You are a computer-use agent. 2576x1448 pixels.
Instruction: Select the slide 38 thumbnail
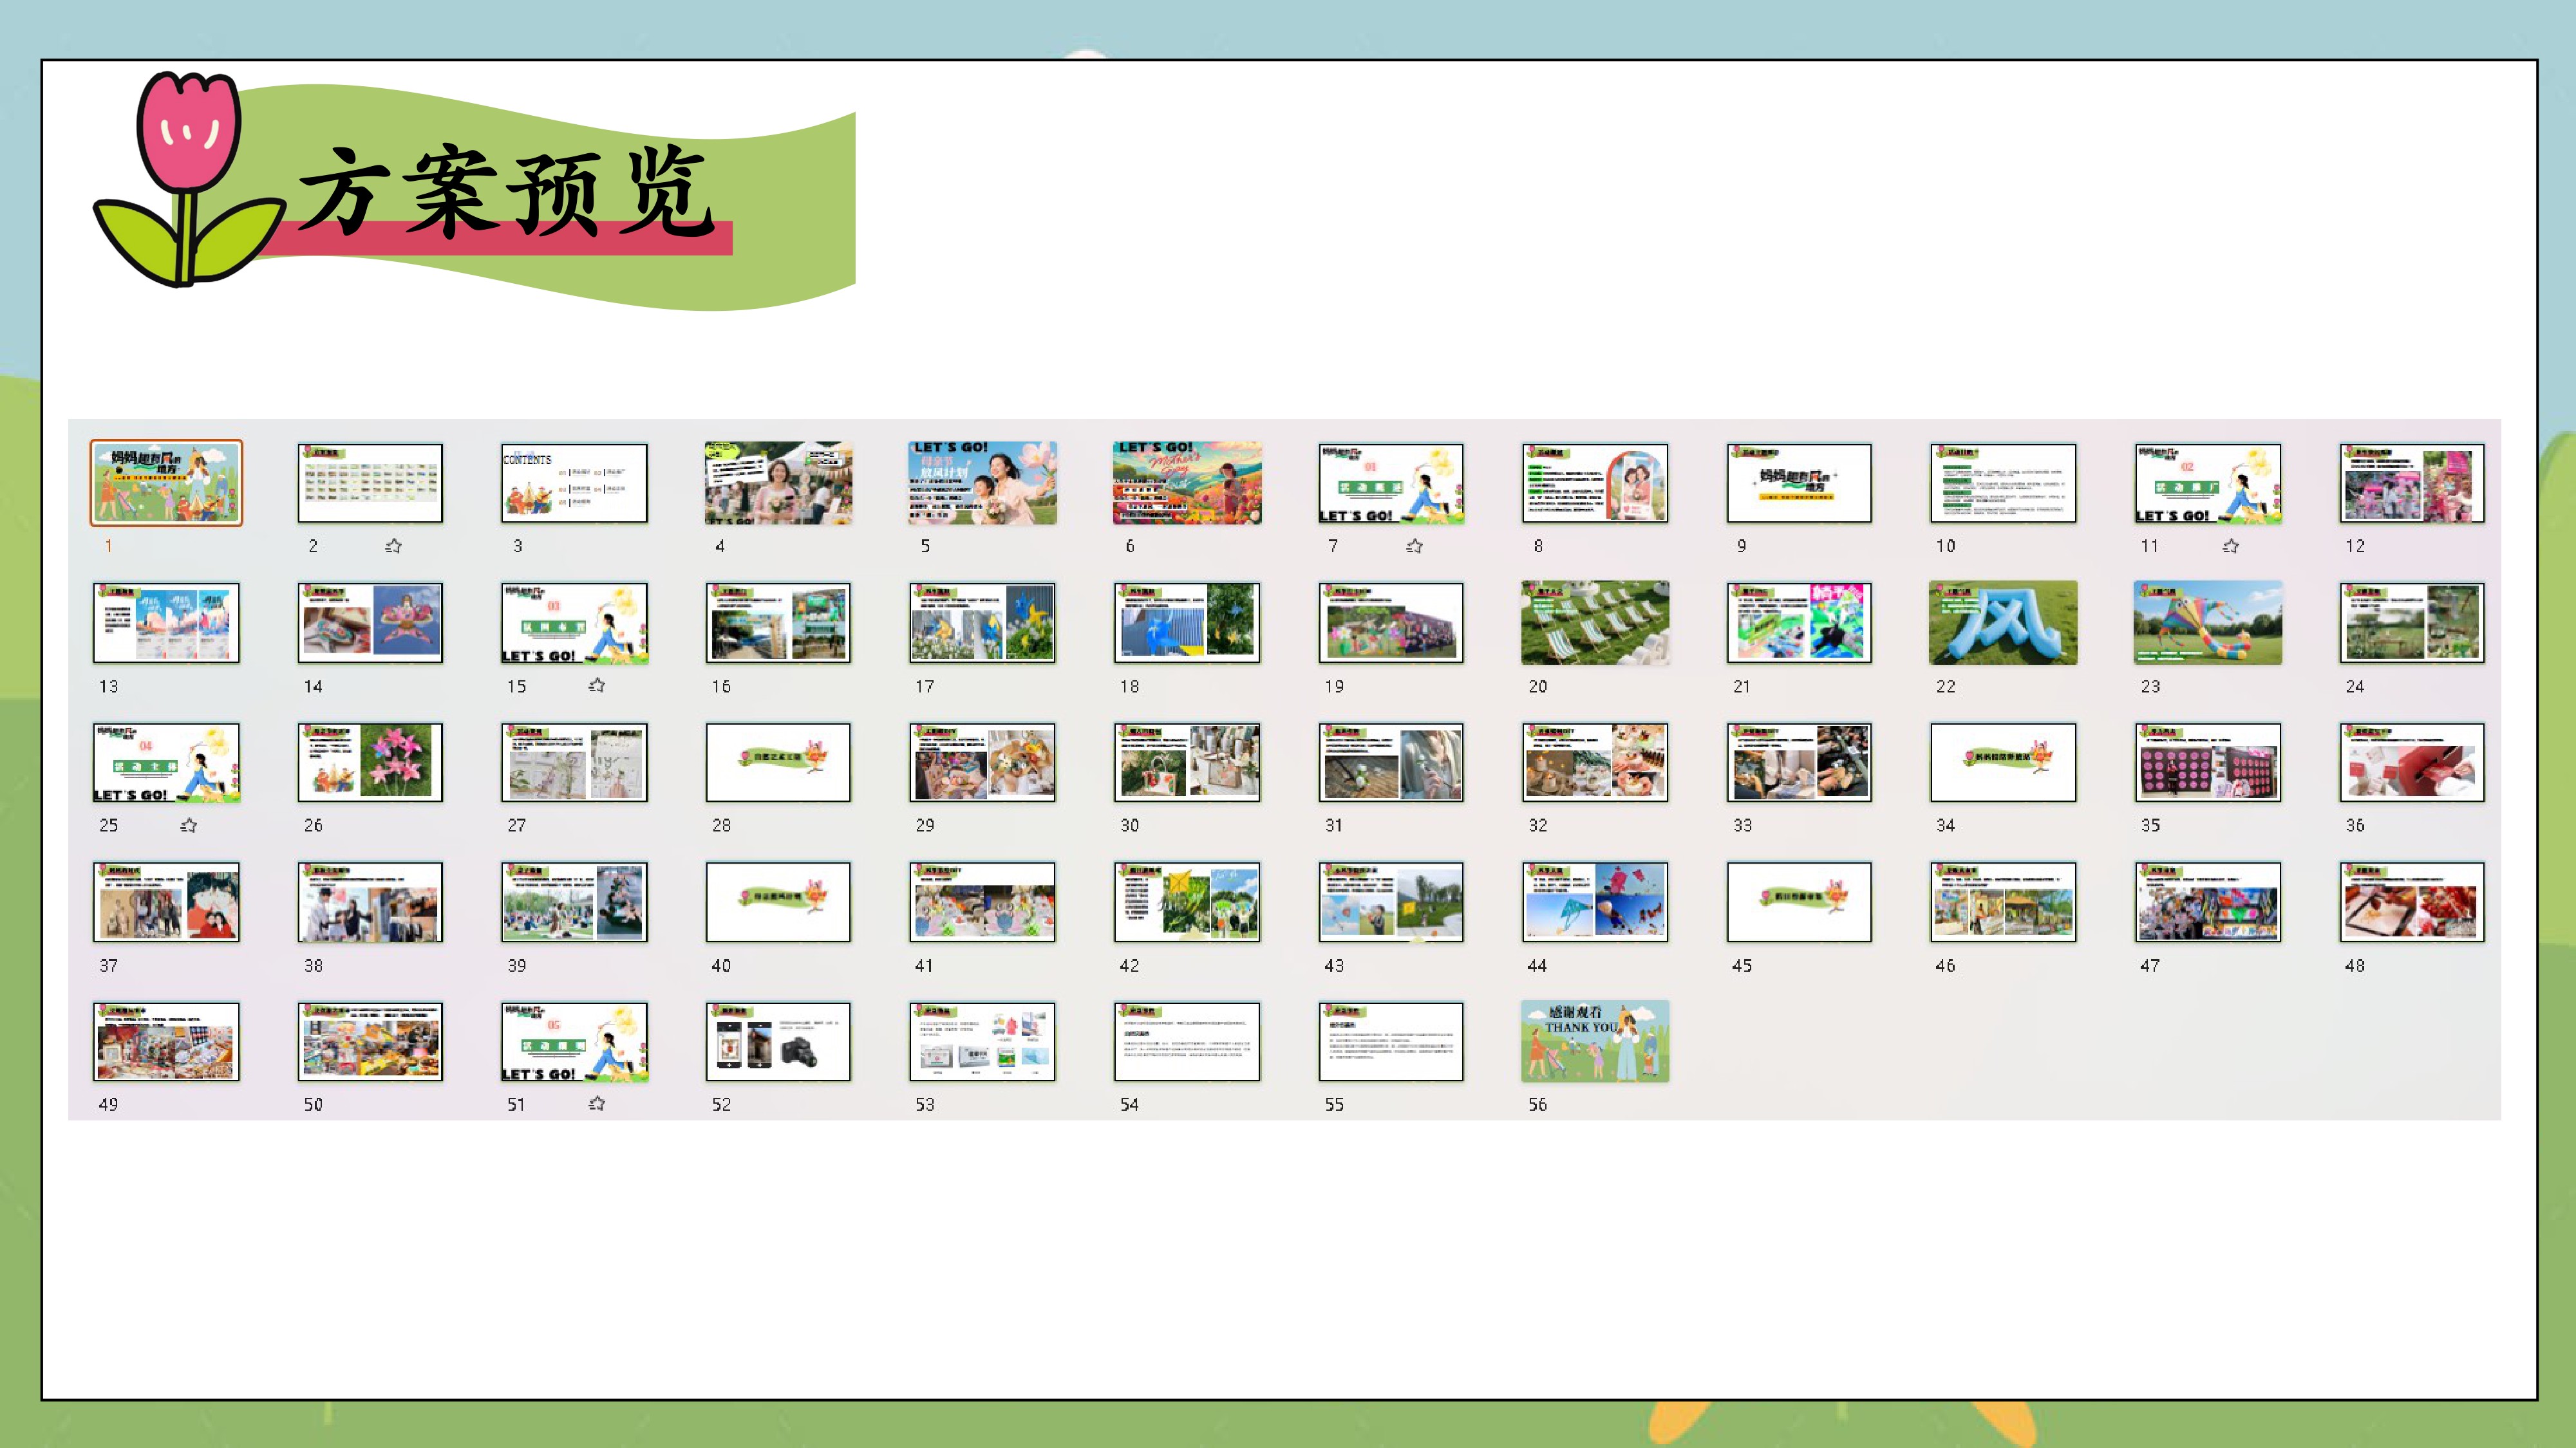[370, 902]
